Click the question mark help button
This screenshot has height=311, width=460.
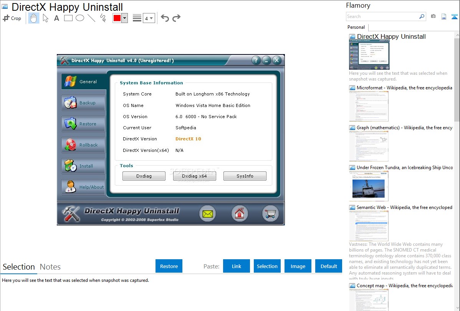click(256, 60)
